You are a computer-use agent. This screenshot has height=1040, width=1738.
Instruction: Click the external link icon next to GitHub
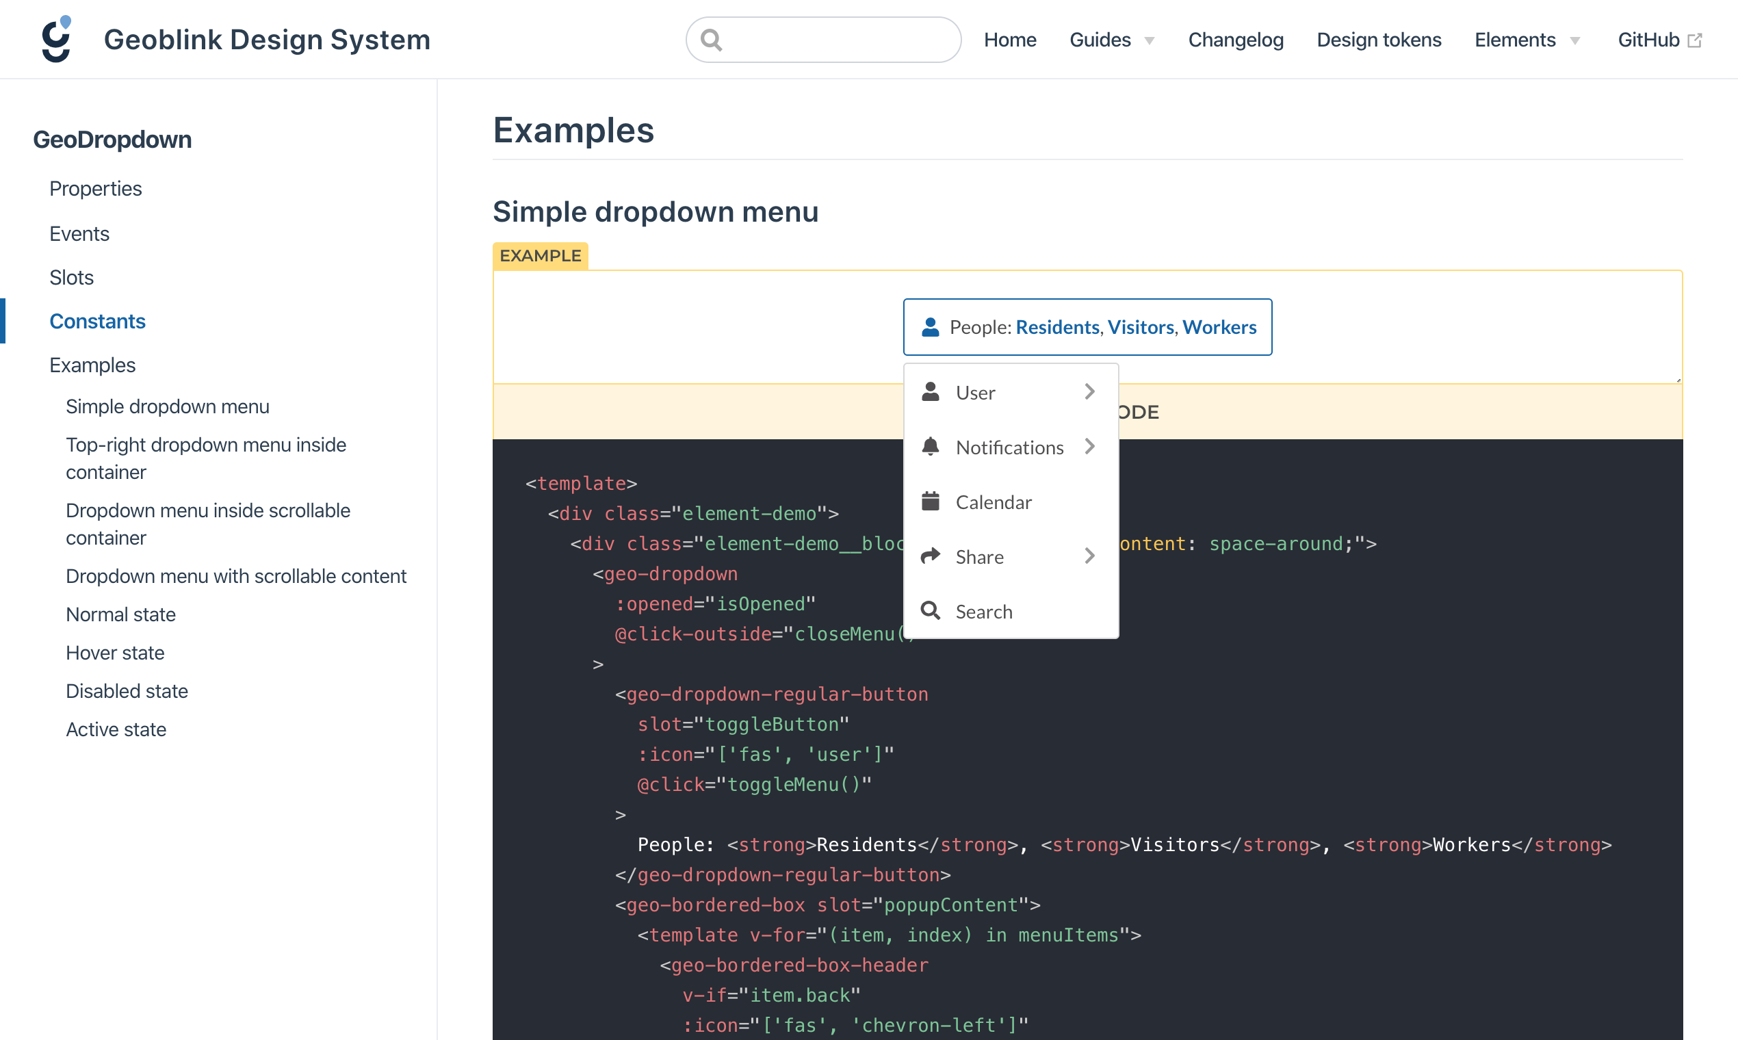click(x=1696, y=39)
